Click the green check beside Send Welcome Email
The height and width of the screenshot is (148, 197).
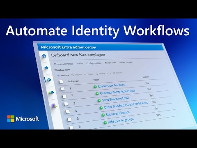[x=99, y=101]
